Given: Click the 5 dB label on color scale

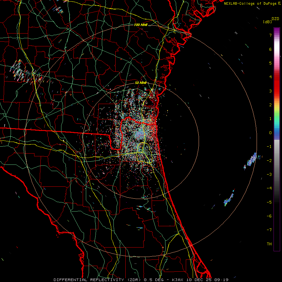Looking at the screenshot, I should point(270,63).
